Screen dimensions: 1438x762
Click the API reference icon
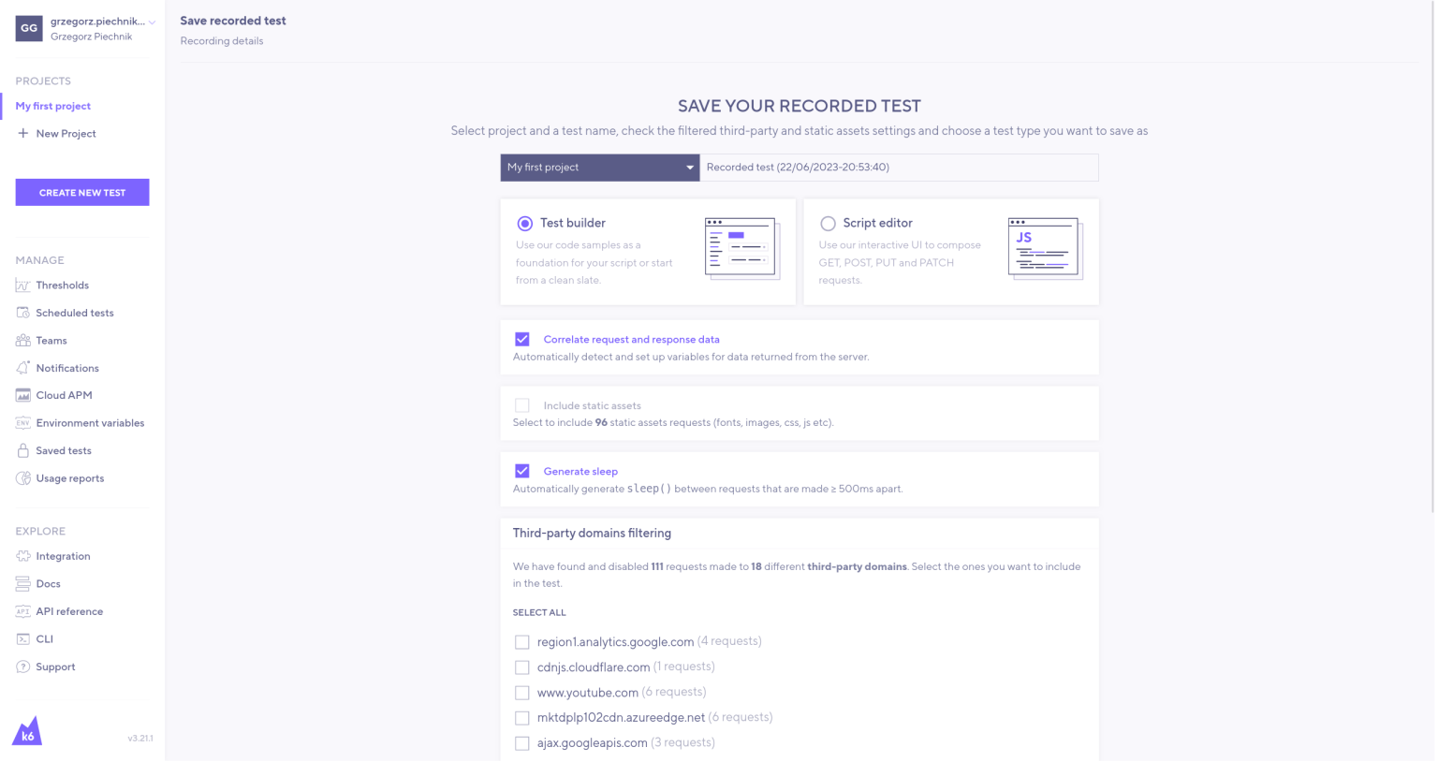pyautogui.click(x=22, y=611)
